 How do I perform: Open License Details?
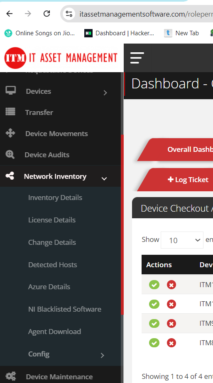click(52, 220)
